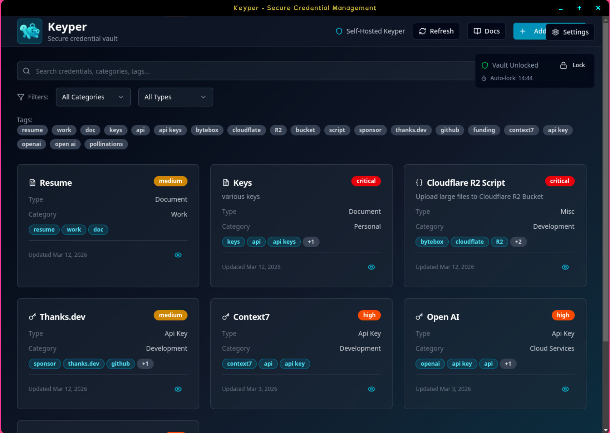Show the Open AI credential via eye icon
Screen dimensions: 610x433
click(x=565, y=389)
